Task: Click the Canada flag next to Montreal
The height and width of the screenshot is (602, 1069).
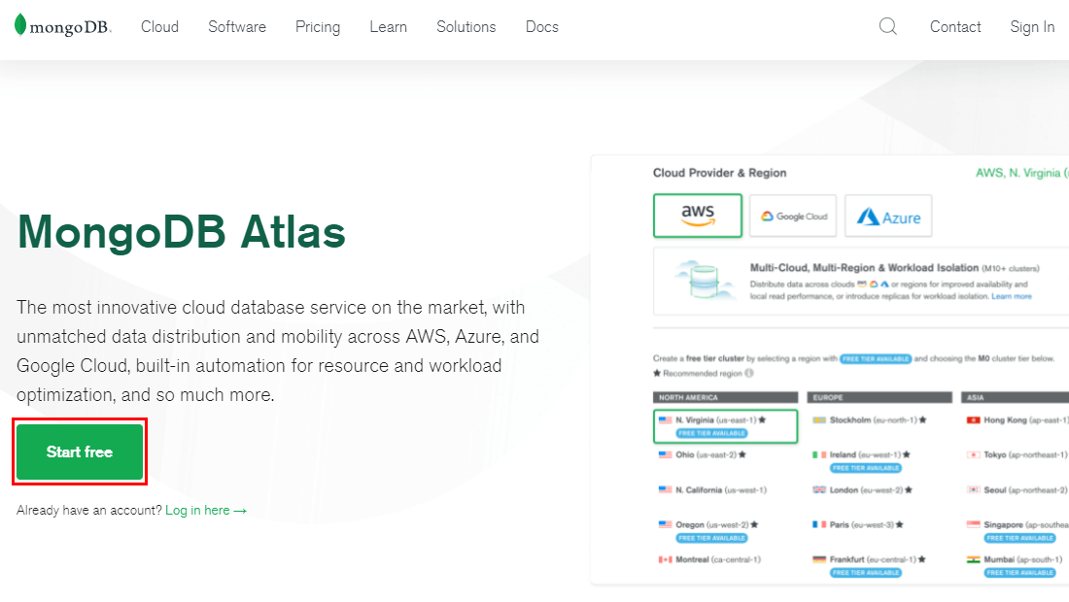Action: [666, 560]
